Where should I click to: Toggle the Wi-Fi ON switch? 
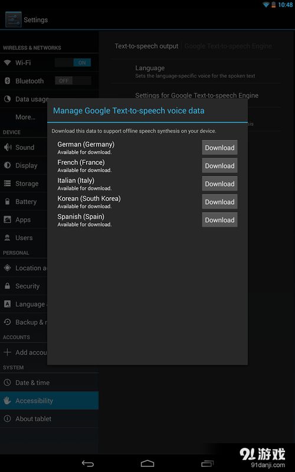(x=73, y=63)
